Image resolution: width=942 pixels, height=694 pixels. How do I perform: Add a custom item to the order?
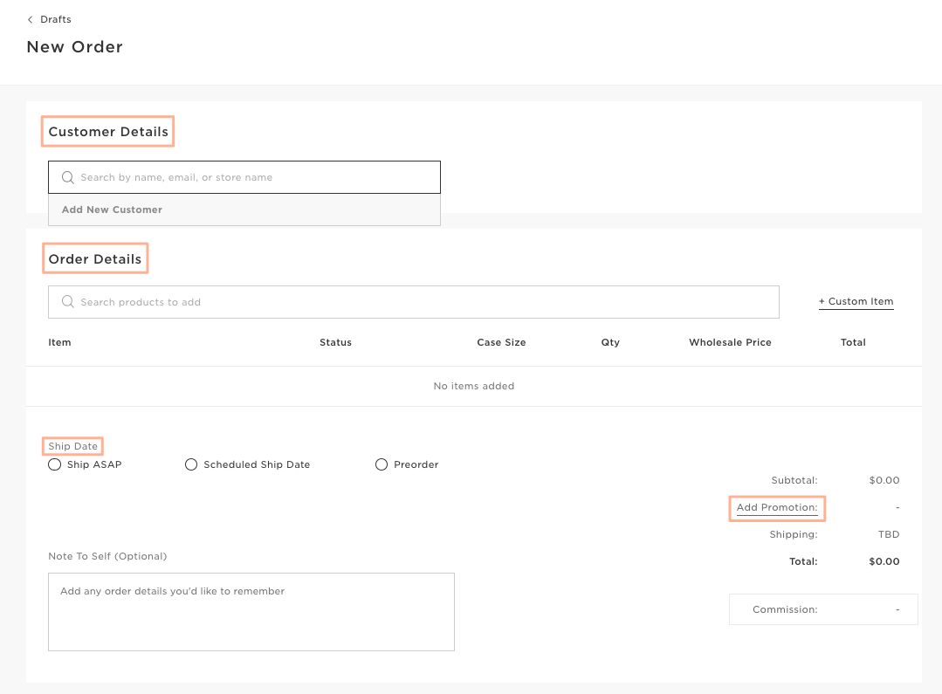856,301
